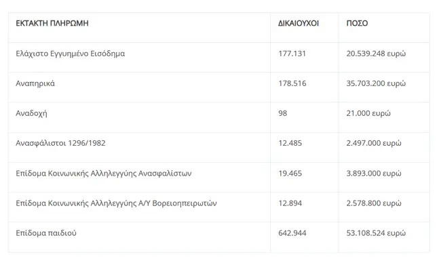The width and height of the screenshot is (441, 261).
Task: Click the 98 beneficiaries value
Action: [283, 113]
